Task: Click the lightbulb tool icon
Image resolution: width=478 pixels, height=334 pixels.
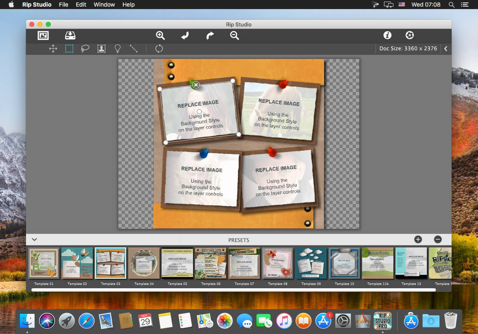Action: coord(118,49)
